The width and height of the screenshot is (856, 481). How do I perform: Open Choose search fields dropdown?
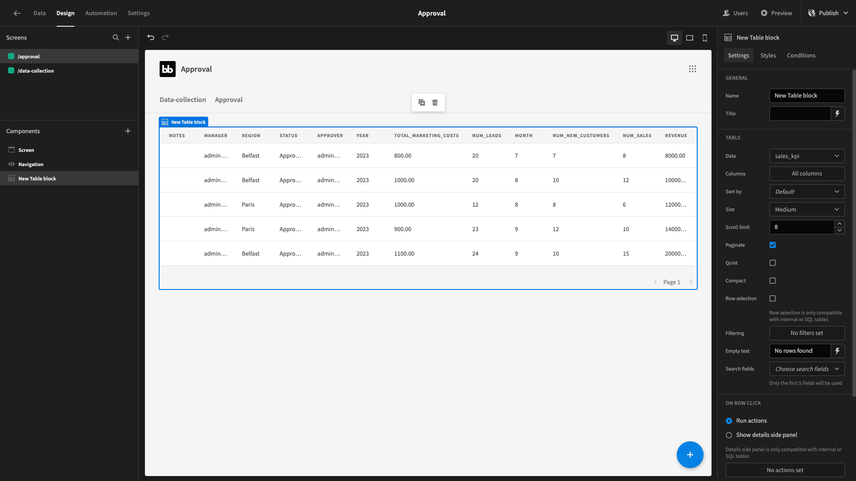(x=807, y=369)
